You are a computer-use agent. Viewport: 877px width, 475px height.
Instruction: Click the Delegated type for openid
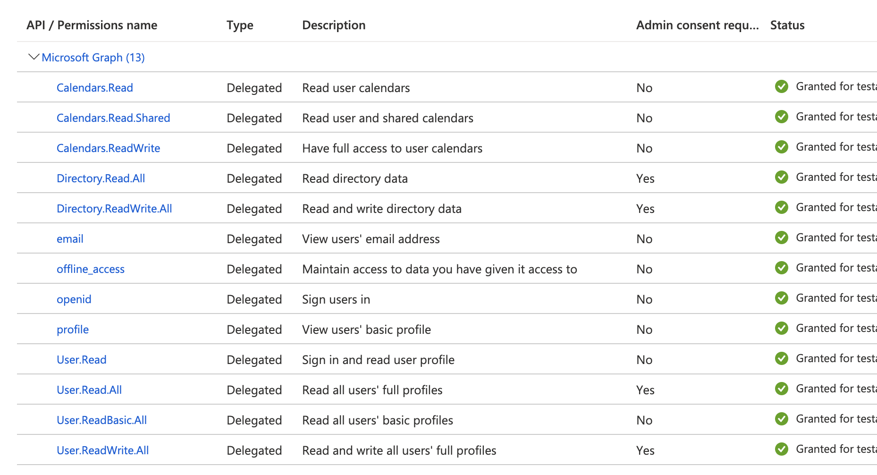point(254,299)
